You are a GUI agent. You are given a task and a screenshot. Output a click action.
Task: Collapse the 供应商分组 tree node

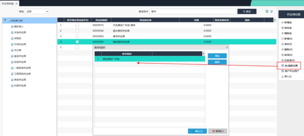pos(5,21)
